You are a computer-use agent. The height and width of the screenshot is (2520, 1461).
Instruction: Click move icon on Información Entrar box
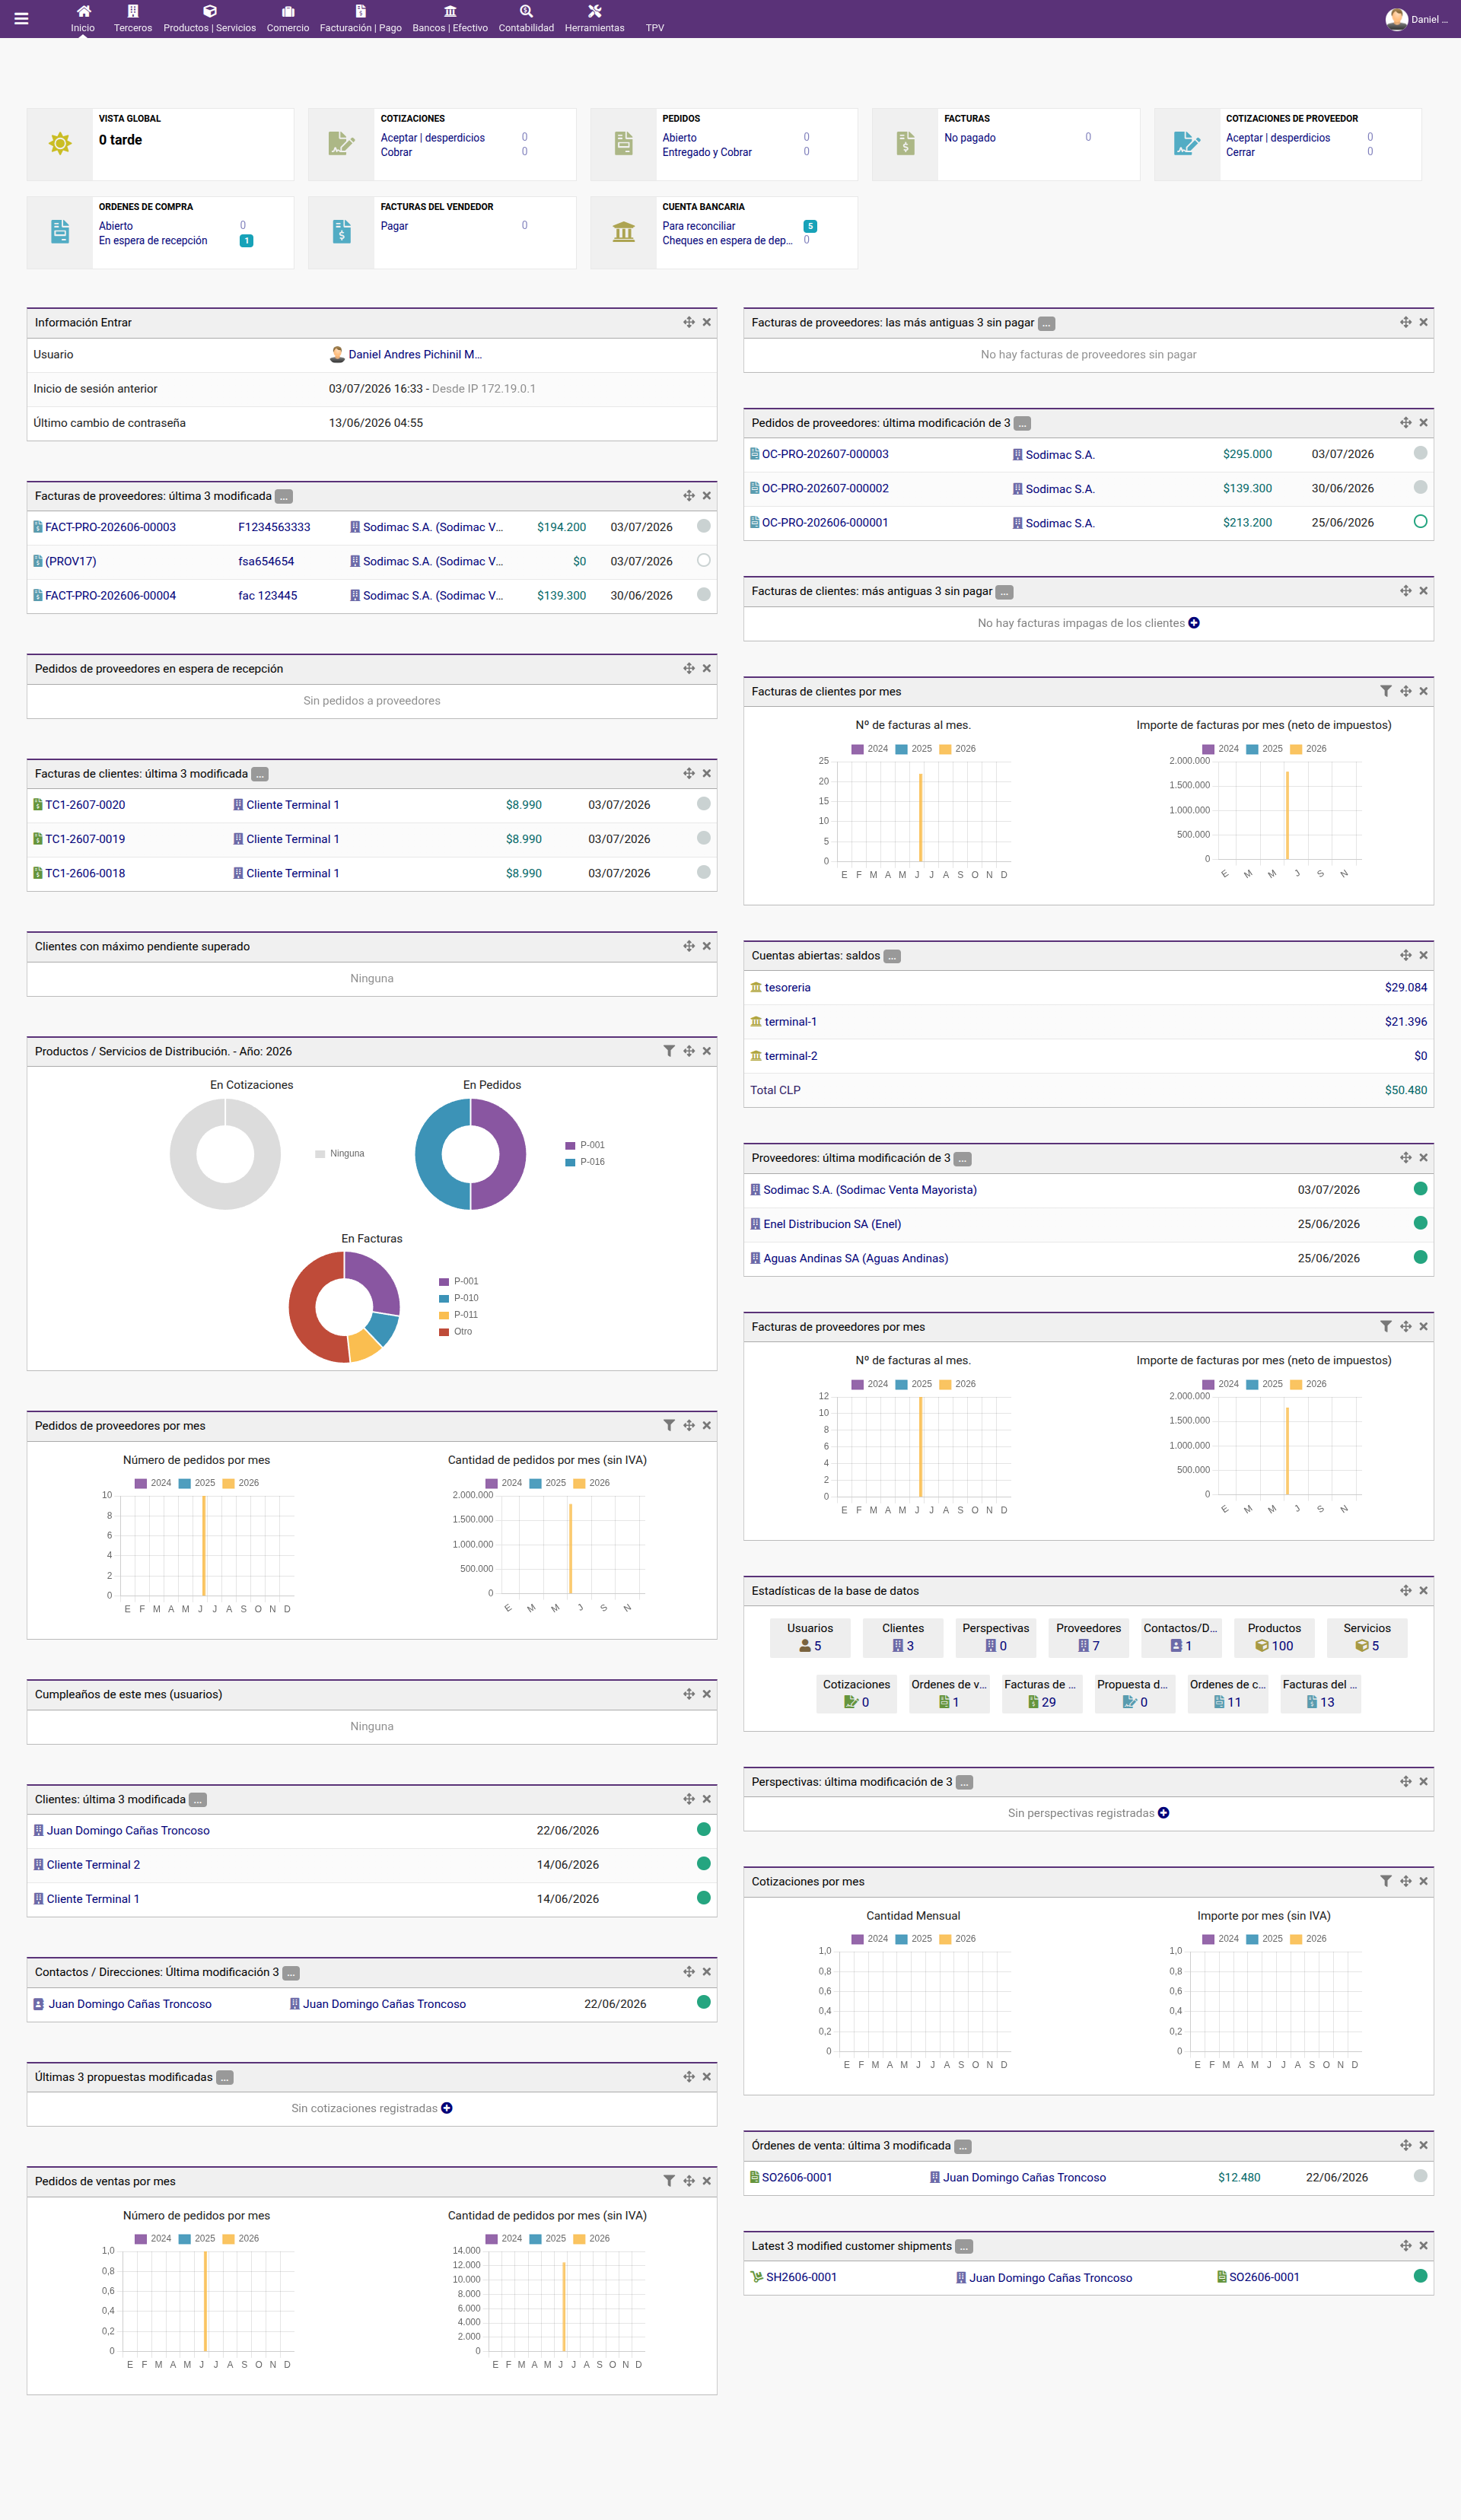point(689,322)
